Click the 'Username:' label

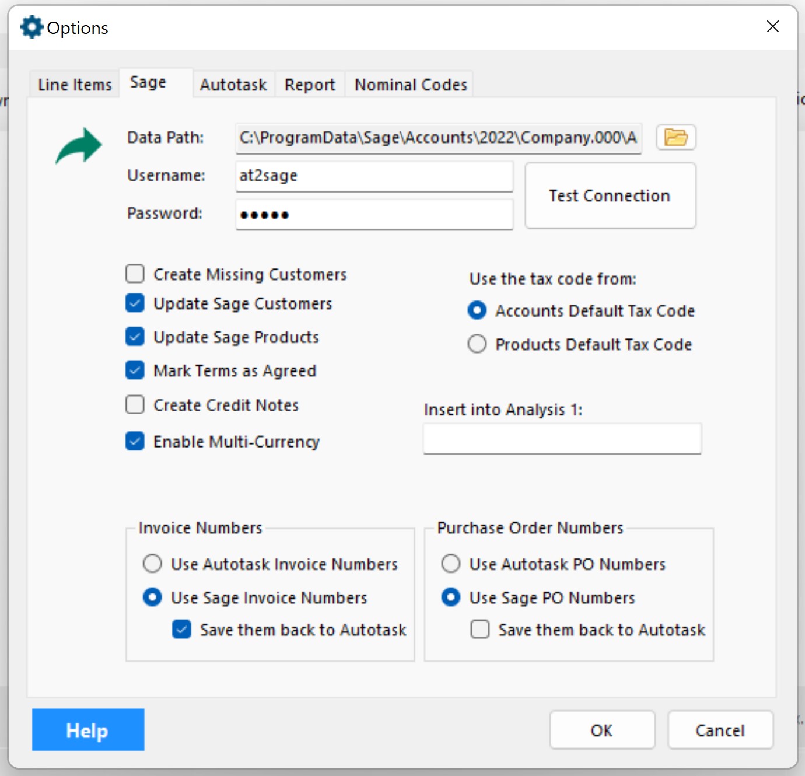166,175
